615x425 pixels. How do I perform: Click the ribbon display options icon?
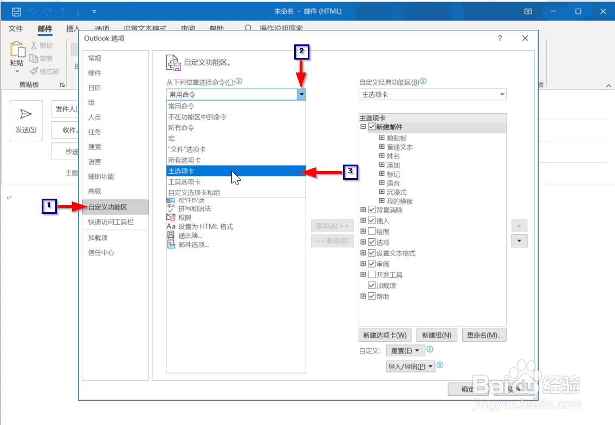528,11
